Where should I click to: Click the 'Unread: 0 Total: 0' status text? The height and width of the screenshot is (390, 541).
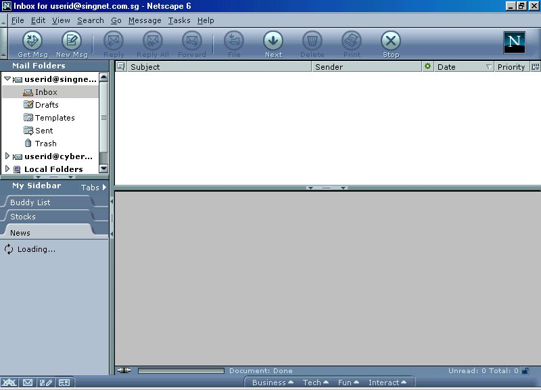click(x=483, y=370)
